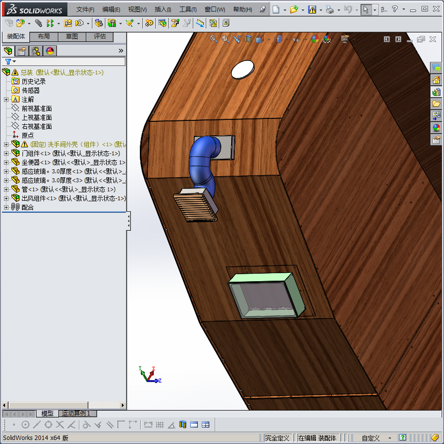Switch to the 草图 tab
444x444 pixels.
tap(71, 36)
